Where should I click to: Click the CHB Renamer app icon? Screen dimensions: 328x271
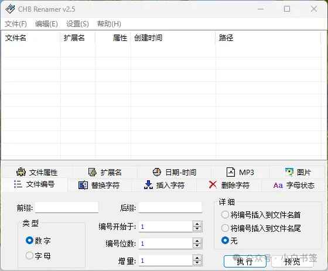click(x=10, y=9)
